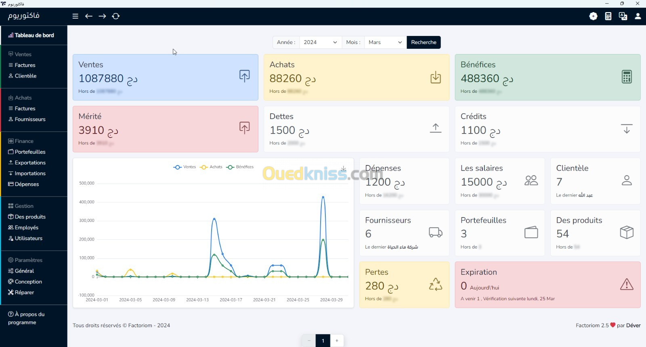This screenshot has width=646, height=347.
Task: Click the down arrow icon in the Crédits card
Action: pyautogui.click(x=627, y=129)
